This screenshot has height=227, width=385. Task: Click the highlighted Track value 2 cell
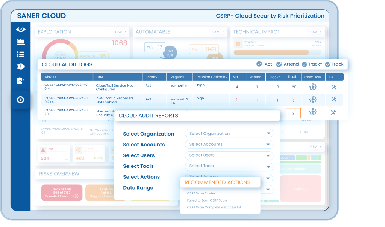coord(293,113)
